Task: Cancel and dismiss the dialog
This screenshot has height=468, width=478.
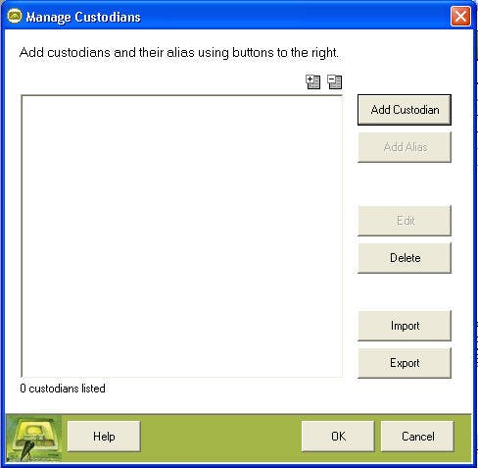Action: point(417,437)
